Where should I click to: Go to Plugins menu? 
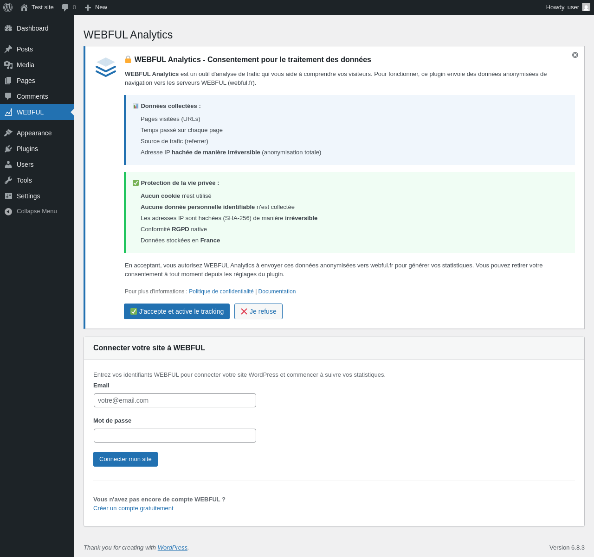(x=37, y=149)
